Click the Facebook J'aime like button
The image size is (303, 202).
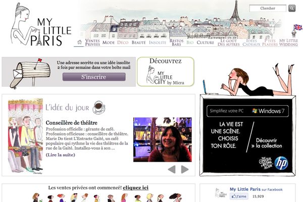click(x=239, y=196)
